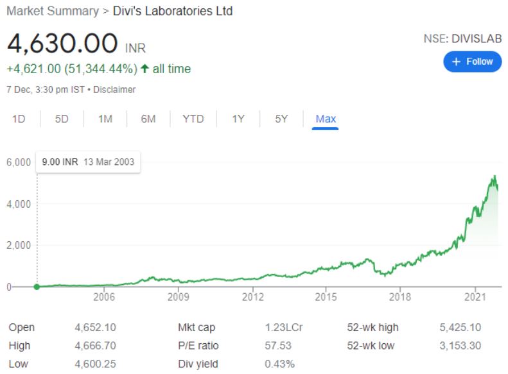Click the Mkt cap value 1.23LCr
This screenshot has height=374, width=508.
pos(283,327)
